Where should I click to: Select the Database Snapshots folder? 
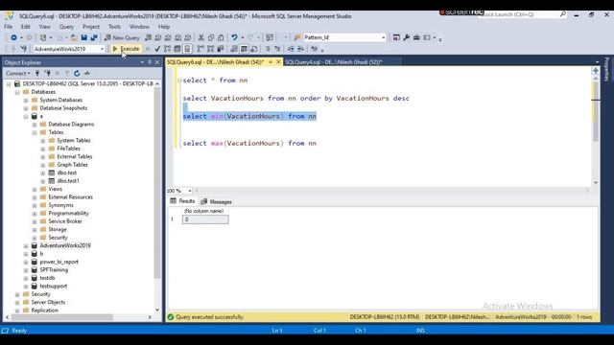coord(63,108)
